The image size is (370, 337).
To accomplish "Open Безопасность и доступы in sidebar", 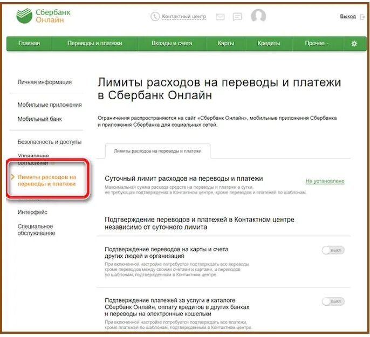I will click(50, 142).
